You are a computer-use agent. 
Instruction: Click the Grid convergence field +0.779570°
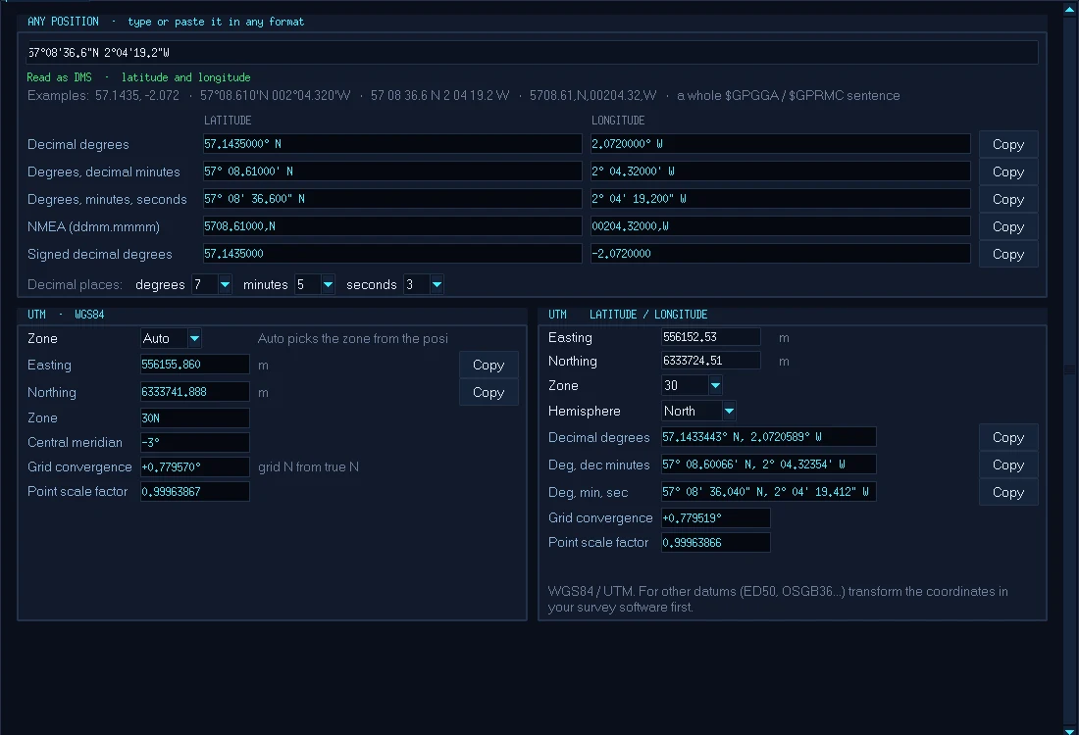pyautogui.click(x=195, y=466)
